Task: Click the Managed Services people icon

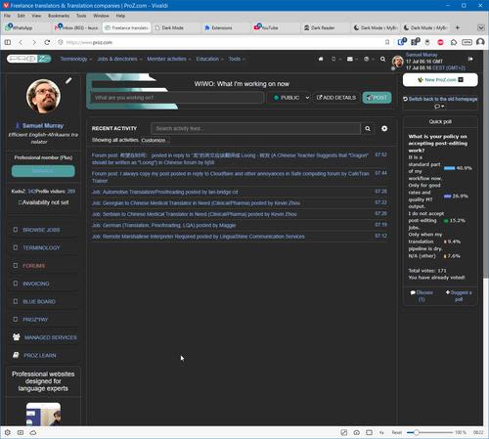Action: (17, 337)
